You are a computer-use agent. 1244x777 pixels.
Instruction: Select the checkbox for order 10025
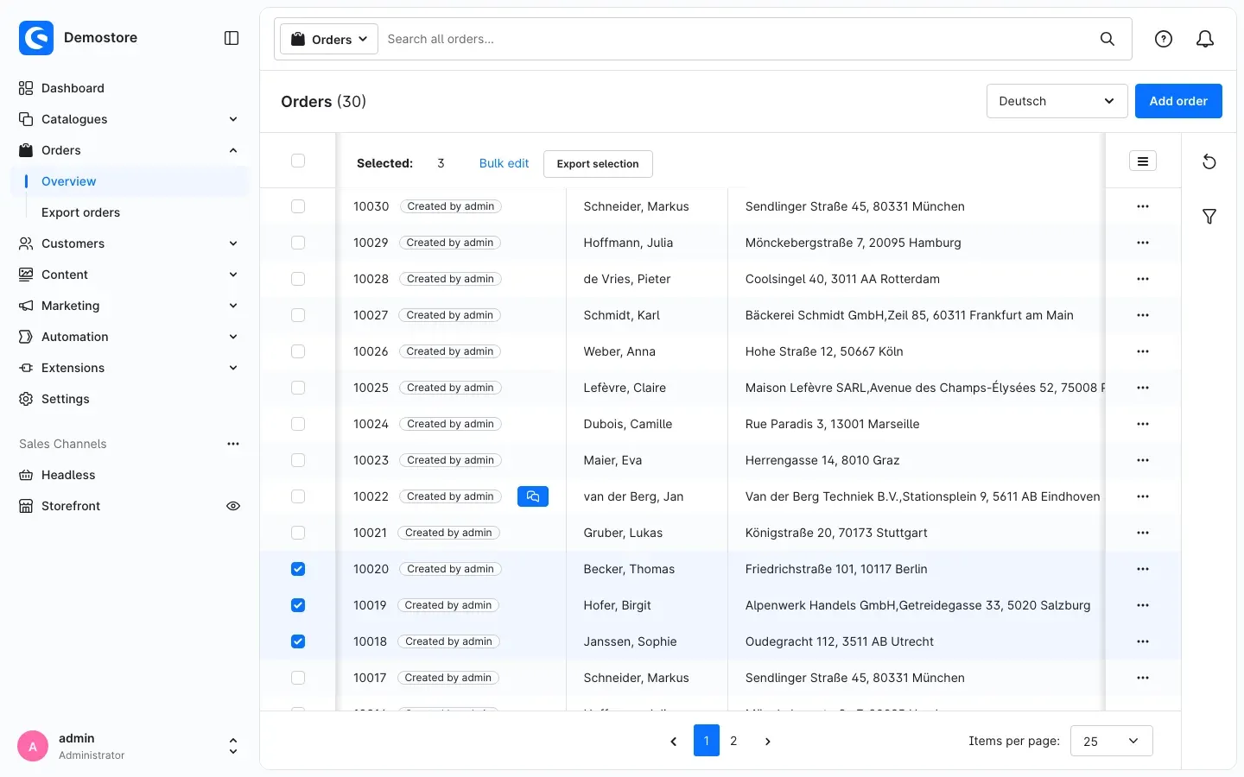tap(298, 388)
